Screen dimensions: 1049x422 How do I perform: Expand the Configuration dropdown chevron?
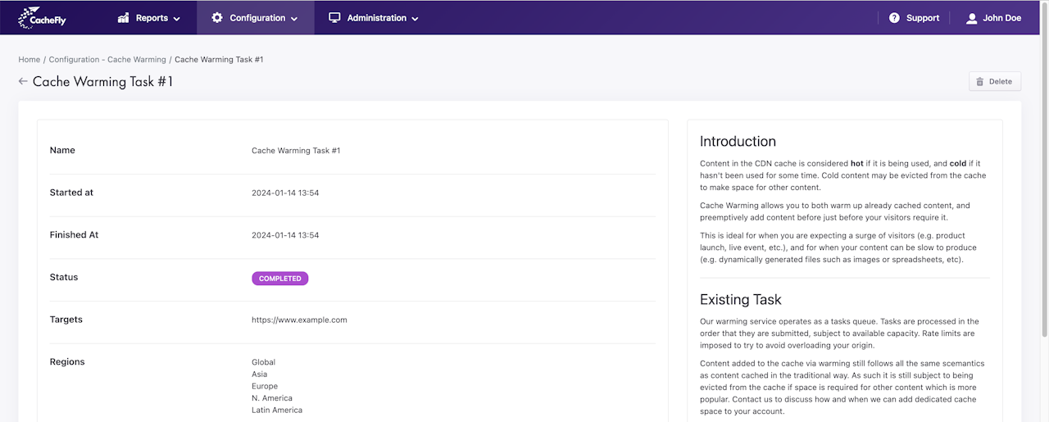tap(294, 19)
